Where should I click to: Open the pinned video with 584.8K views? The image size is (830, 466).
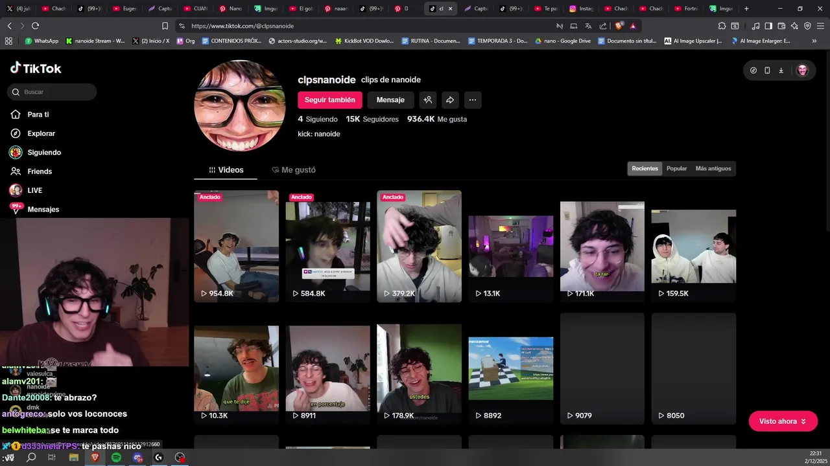coord(327,246)
